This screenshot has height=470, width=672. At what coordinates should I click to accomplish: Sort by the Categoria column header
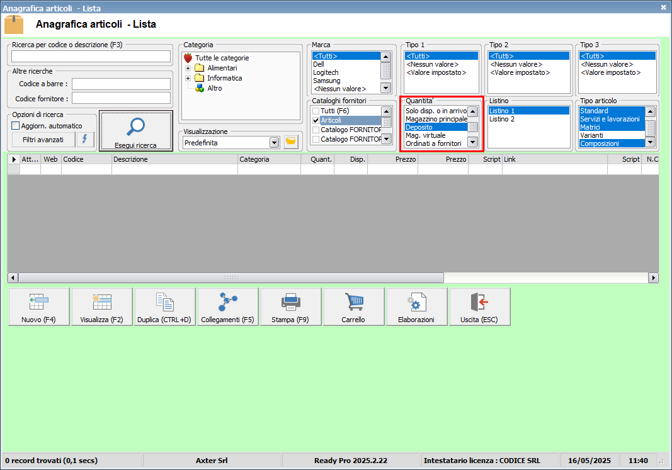[x=269, y=159]
